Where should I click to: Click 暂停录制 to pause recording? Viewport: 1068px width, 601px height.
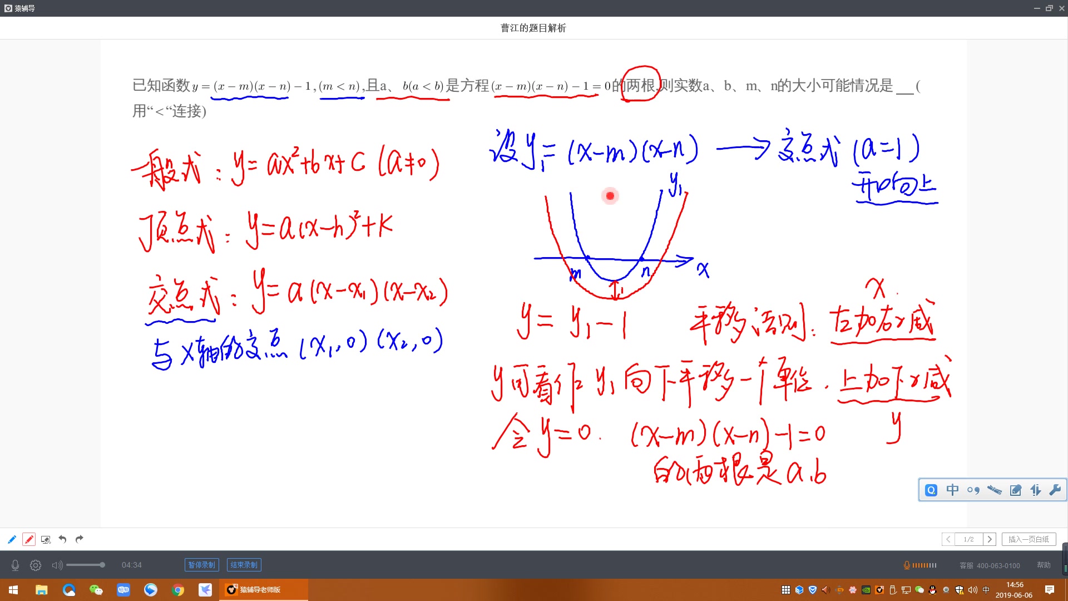(201, 564)
